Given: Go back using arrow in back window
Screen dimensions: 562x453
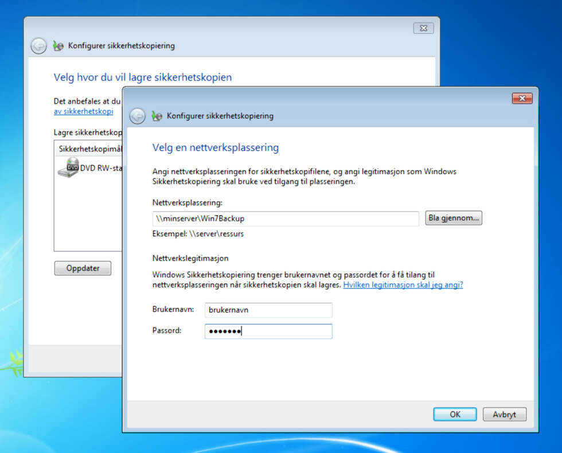Looking at the screenshot, I should [x=38, y=46].
